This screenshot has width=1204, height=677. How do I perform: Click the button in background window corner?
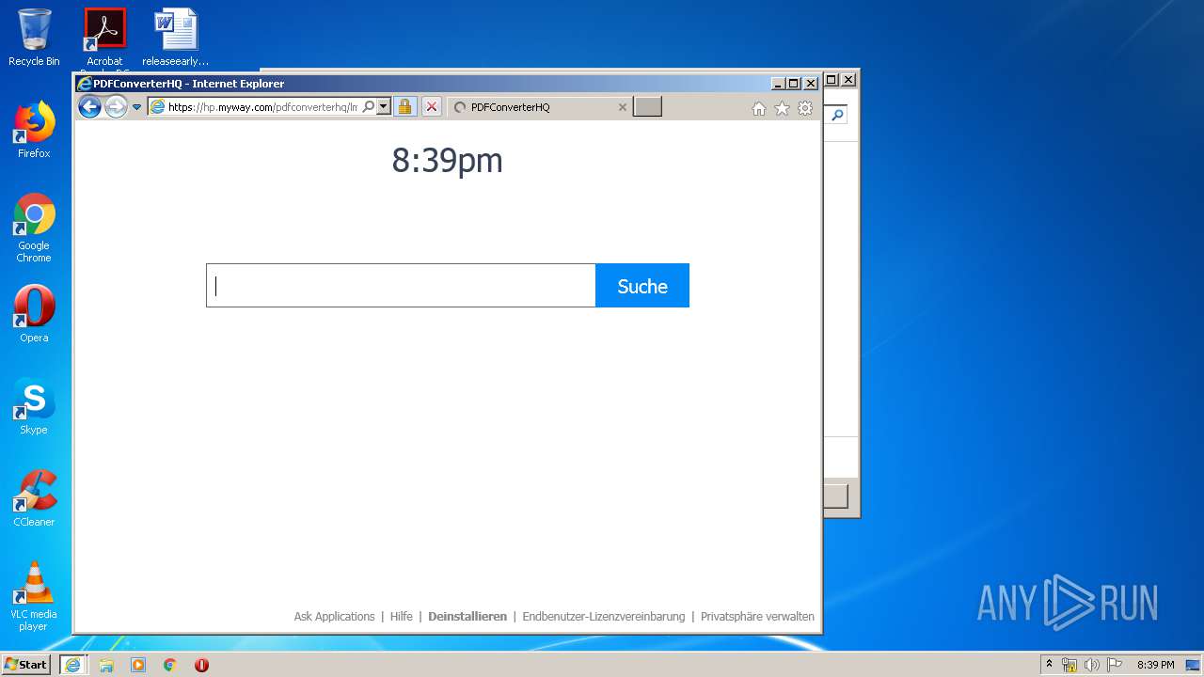(x=835, y=496)
